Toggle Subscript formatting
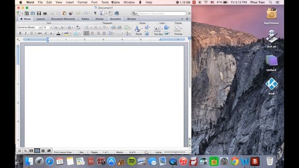The image size is (299, 168). pos(51,33)
